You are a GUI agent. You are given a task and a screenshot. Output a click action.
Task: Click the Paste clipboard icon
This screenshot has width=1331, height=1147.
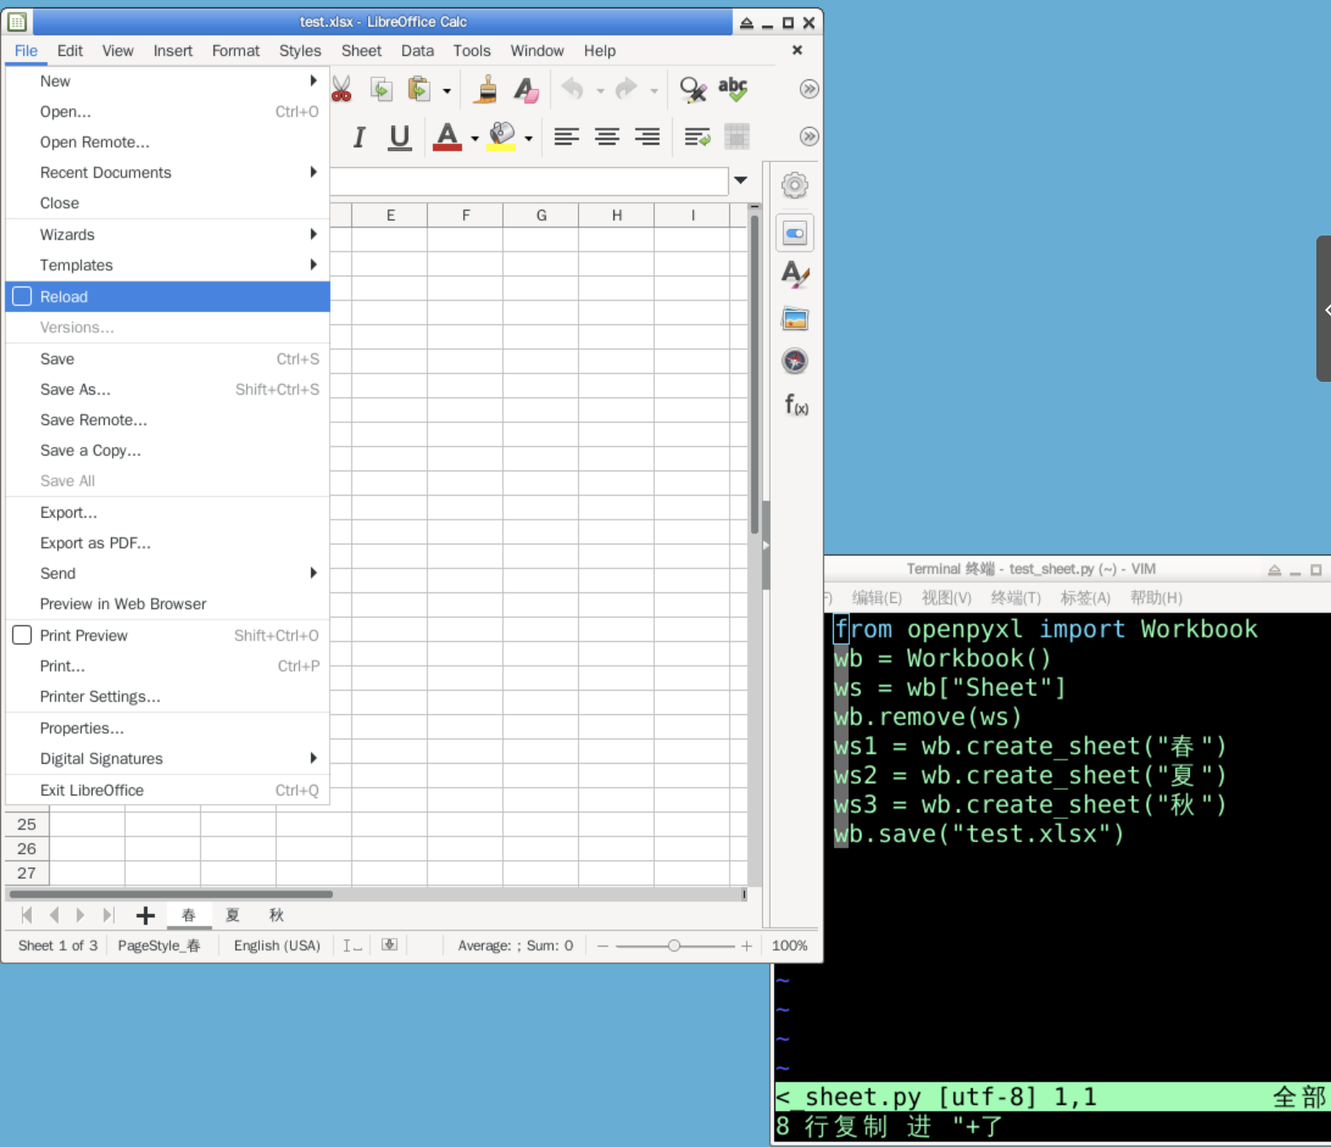(418, 89)
